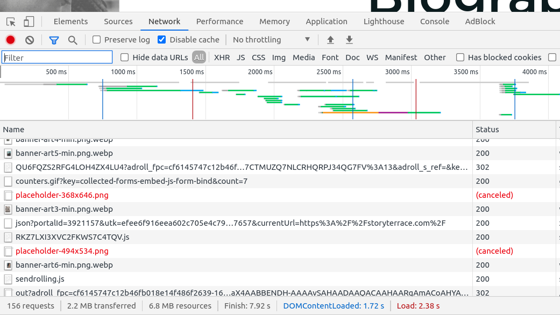
Task: Select the All request type filter
Action: 199,58
